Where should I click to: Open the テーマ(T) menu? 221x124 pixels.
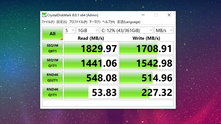(95, 22)
